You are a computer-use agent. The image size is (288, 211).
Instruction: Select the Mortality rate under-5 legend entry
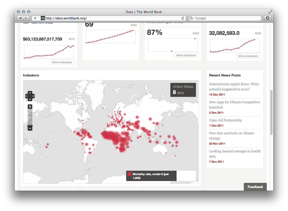[151, 176]
